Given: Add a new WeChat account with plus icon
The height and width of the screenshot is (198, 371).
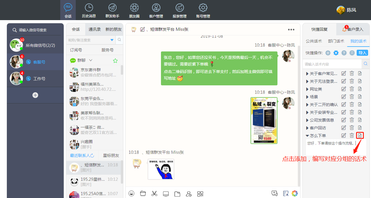Looking at the screenshot, I should pos(35,95).
